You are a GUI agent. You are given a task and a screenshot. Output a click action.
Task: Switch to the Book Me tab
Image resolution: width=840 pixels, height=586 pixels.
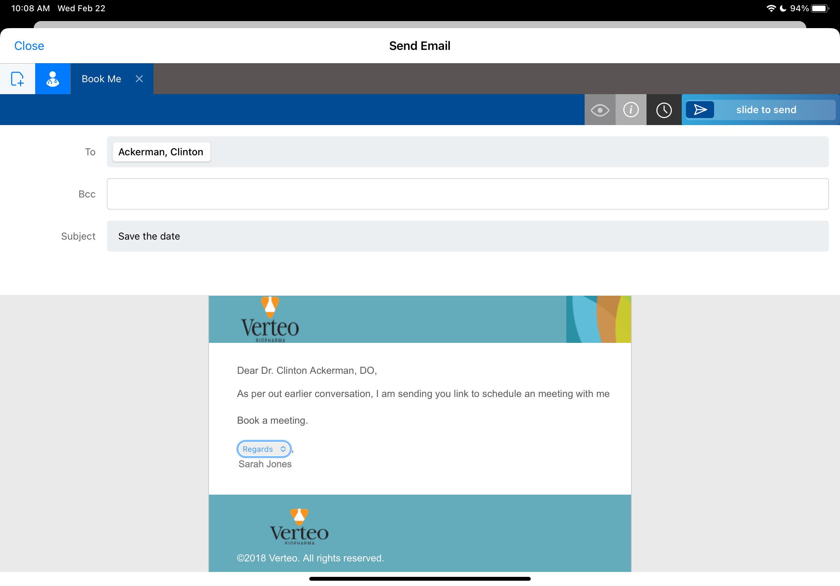pos(101,79)
